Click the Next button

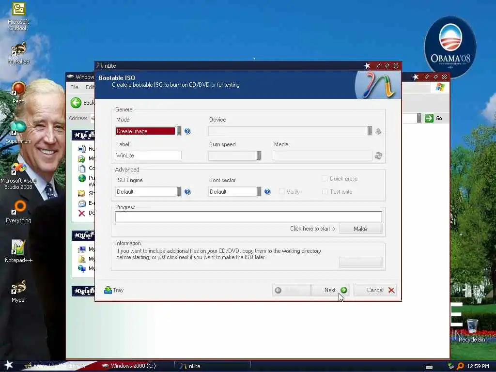pyautogui.click(x=330, y=290)
